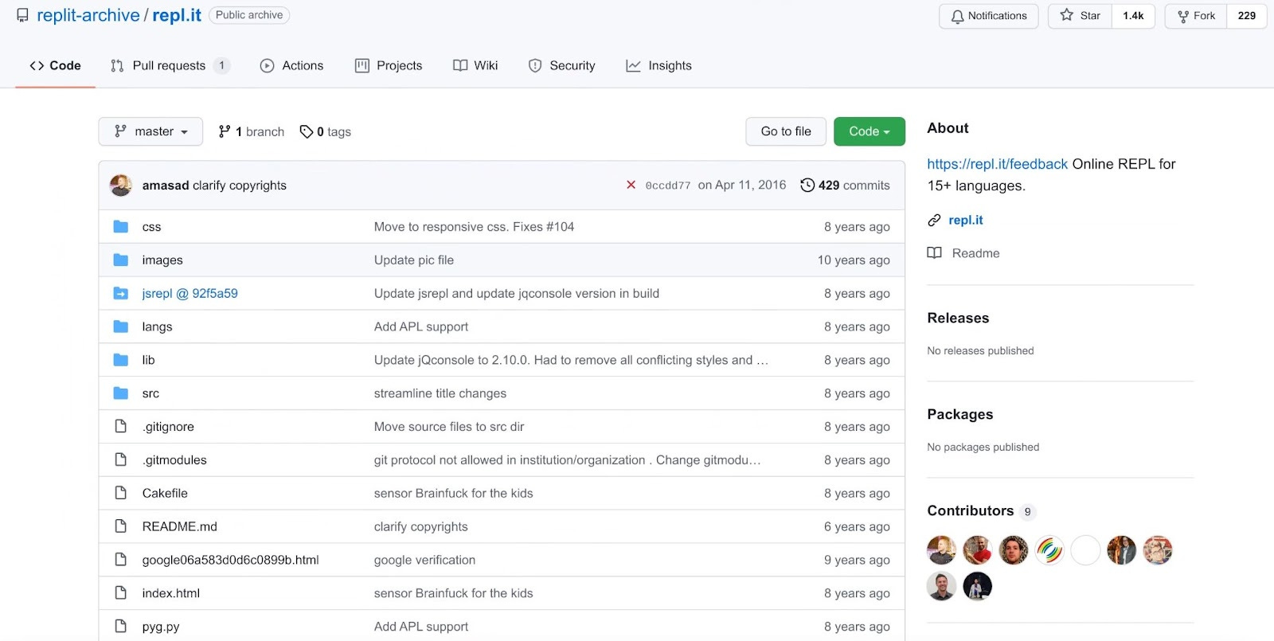
Task: Open the langs folder icon
Action: 121,326
